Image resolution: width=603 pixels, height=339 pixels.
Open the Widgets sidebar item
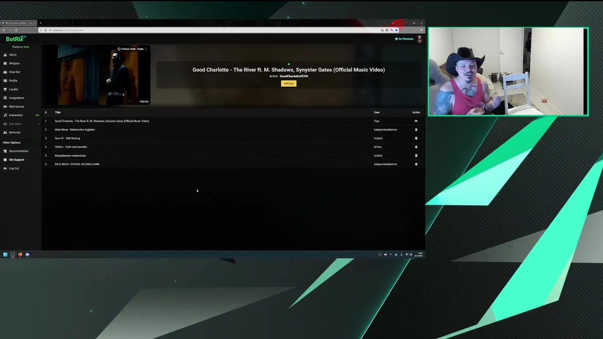(x=14, y=63)
